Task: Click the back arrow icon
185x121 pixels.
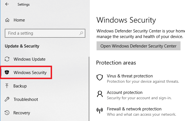Action: pos(7,4)
